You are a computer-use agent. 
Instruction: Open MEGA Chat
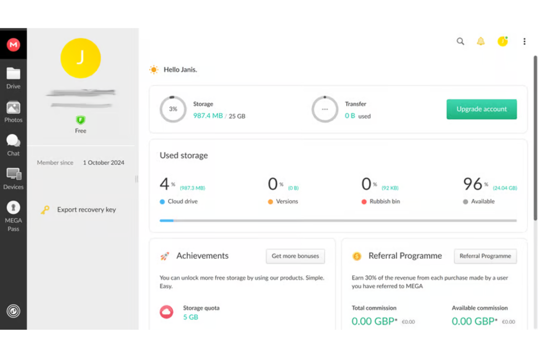coord(13,144)
